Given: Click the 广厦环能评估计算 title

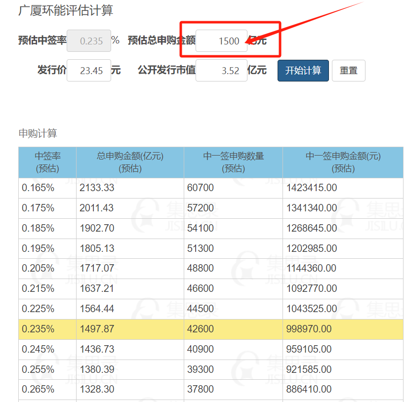Looking at the screenshot, I should (x=66, y=11).
